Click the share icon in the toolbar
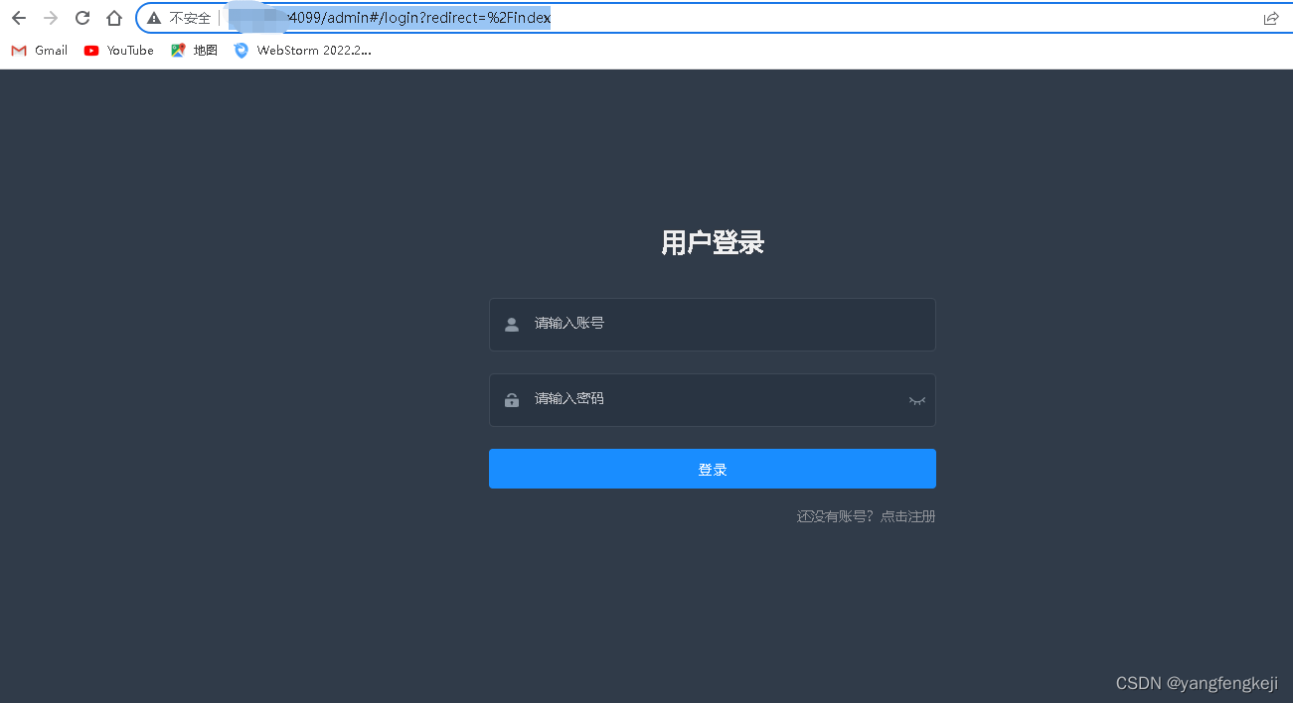The height and width of the screenshot is (703, 1293). click(1270, 17)
